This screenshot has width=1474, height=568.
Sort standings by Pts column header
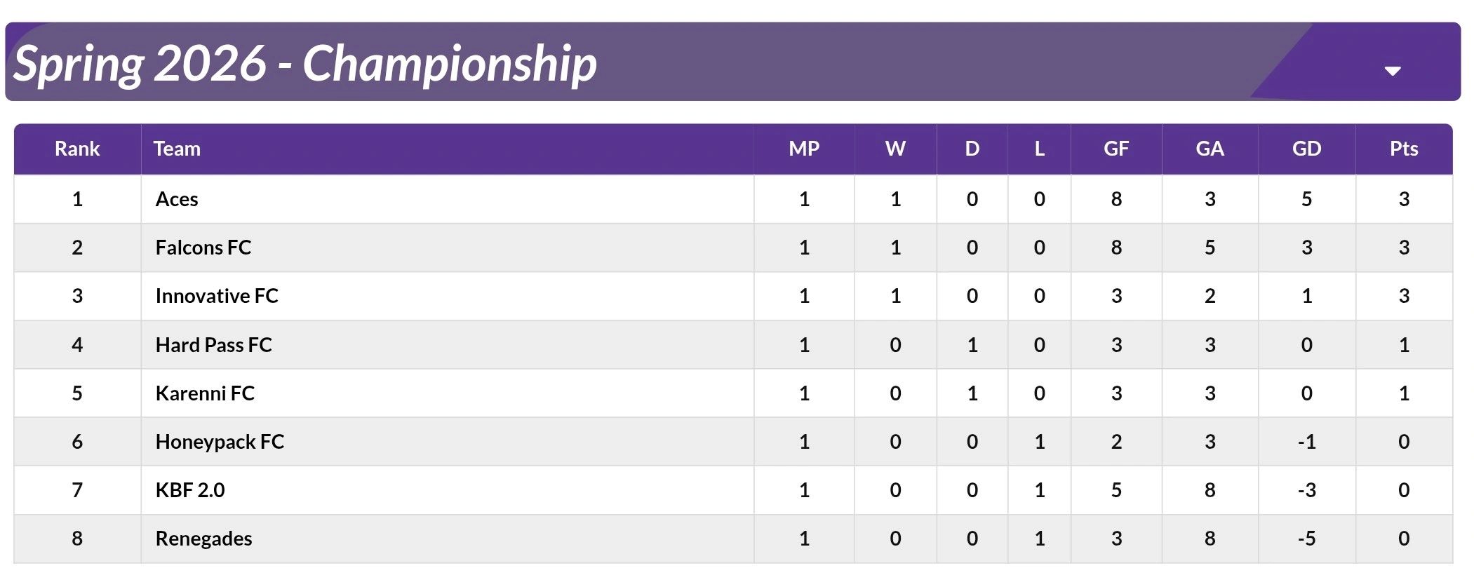(1404, 149)
